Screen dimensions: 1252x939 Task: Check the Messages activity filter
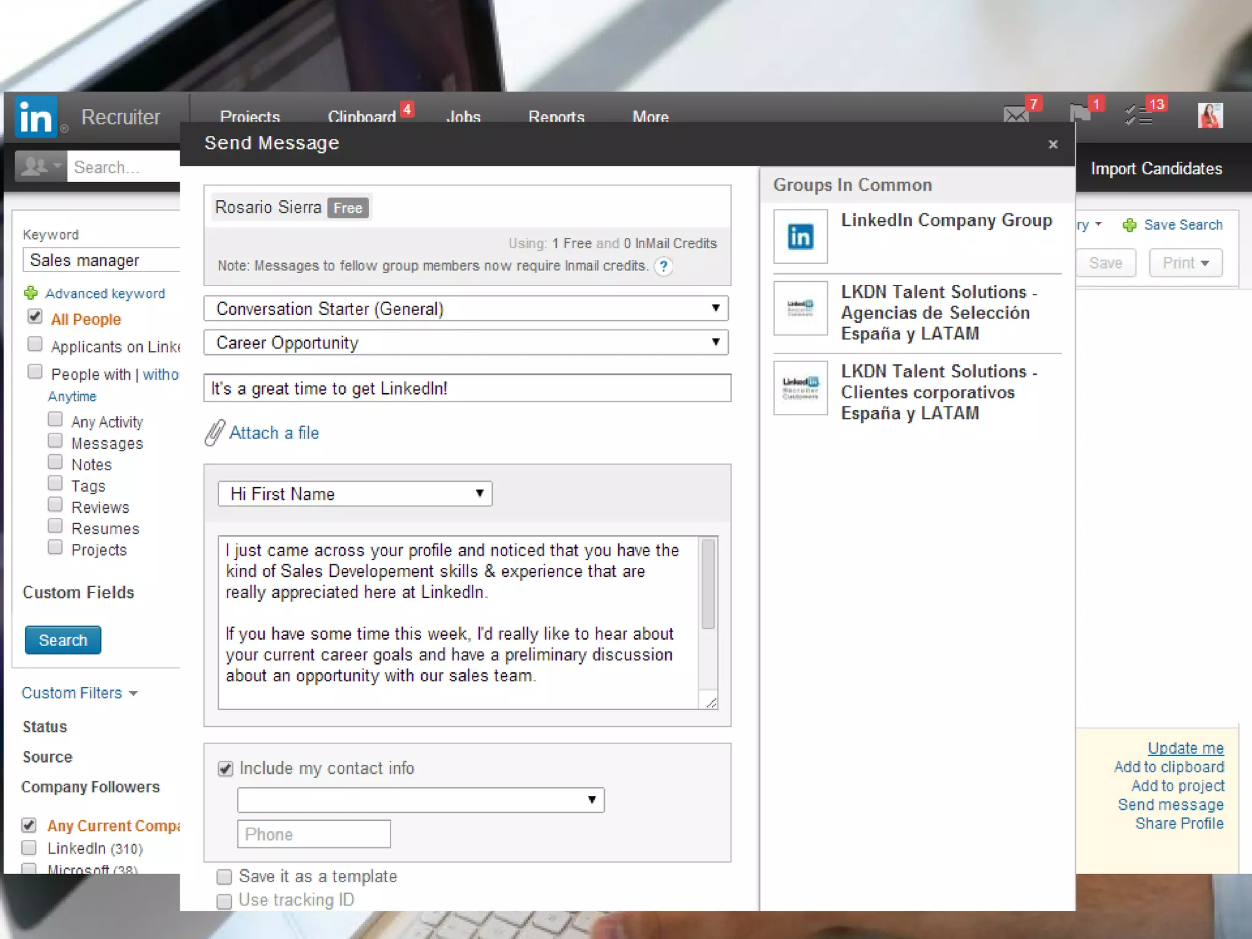55,441
